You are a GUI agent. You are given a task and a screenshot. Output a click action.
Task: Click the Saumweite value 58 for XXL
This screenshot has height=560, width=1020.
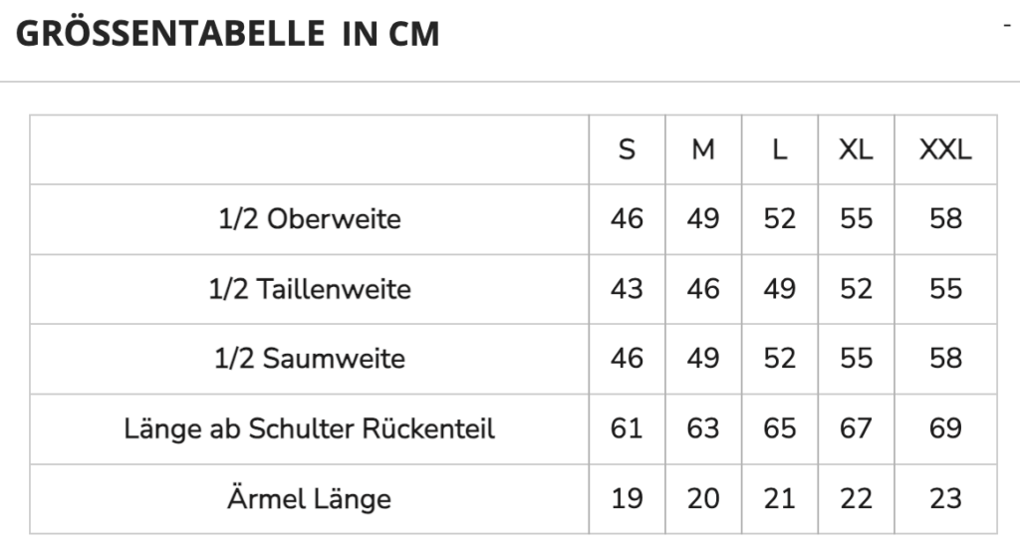[x=945, y=359]
